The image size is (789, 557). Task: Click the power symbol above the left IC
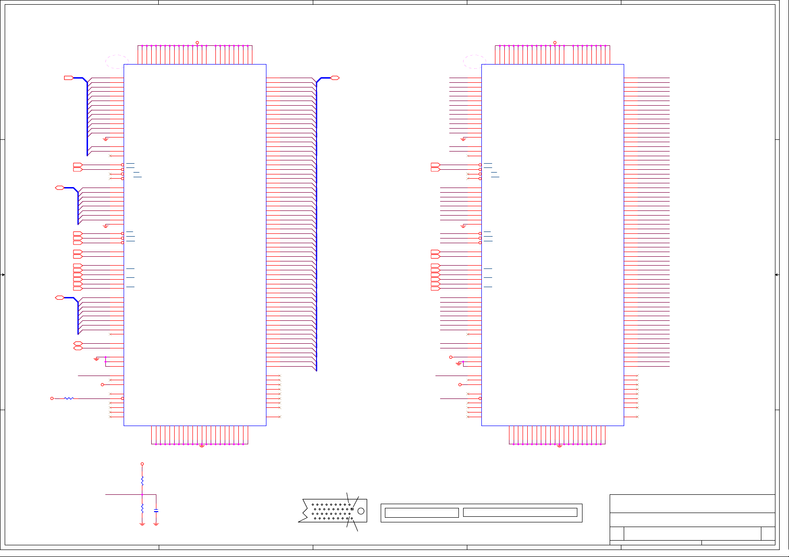[x=197, y=43]
